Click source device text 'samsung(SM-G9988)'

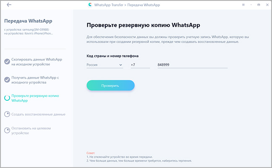click(36, 30)
